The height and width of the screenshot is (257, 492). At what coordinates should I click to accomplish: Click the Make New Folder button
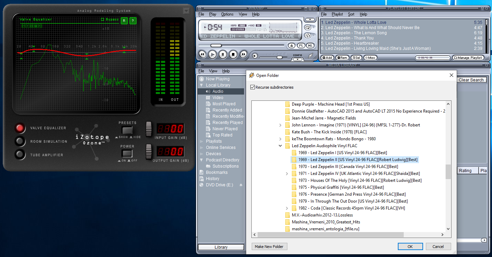coord(269,247)
